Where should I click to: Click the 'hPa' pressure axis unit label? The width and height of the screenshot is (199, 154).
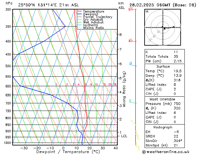[x=9, y=3]
